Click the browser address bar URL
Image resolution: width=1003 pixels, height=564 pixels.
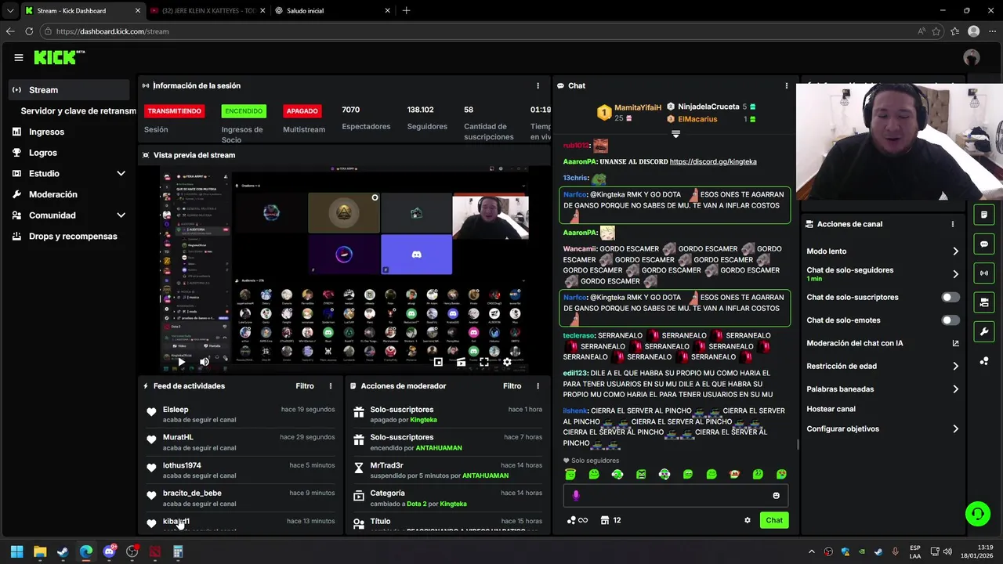click(112, 31)
